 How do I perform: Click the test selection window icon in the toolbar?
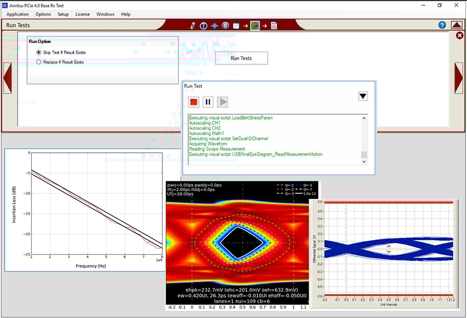pos(236,26)
